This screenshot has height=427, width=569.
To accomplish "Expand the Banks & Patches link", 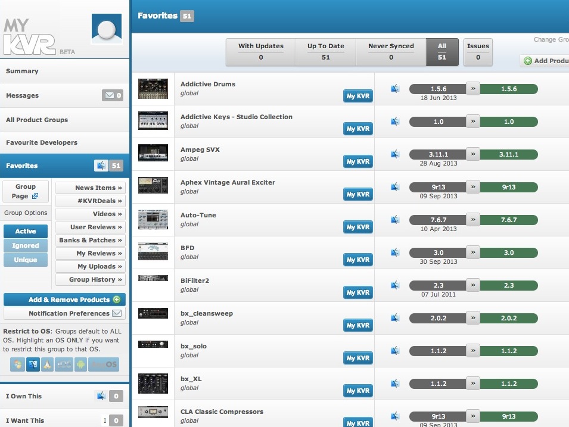I will coord(91,240).
